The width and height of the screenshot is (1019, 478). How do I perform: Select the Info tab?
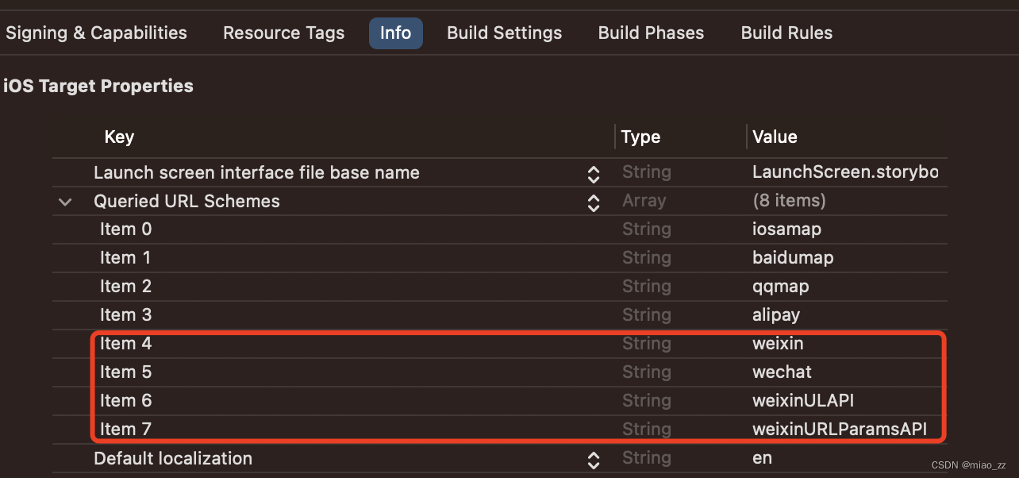[395, 33]
